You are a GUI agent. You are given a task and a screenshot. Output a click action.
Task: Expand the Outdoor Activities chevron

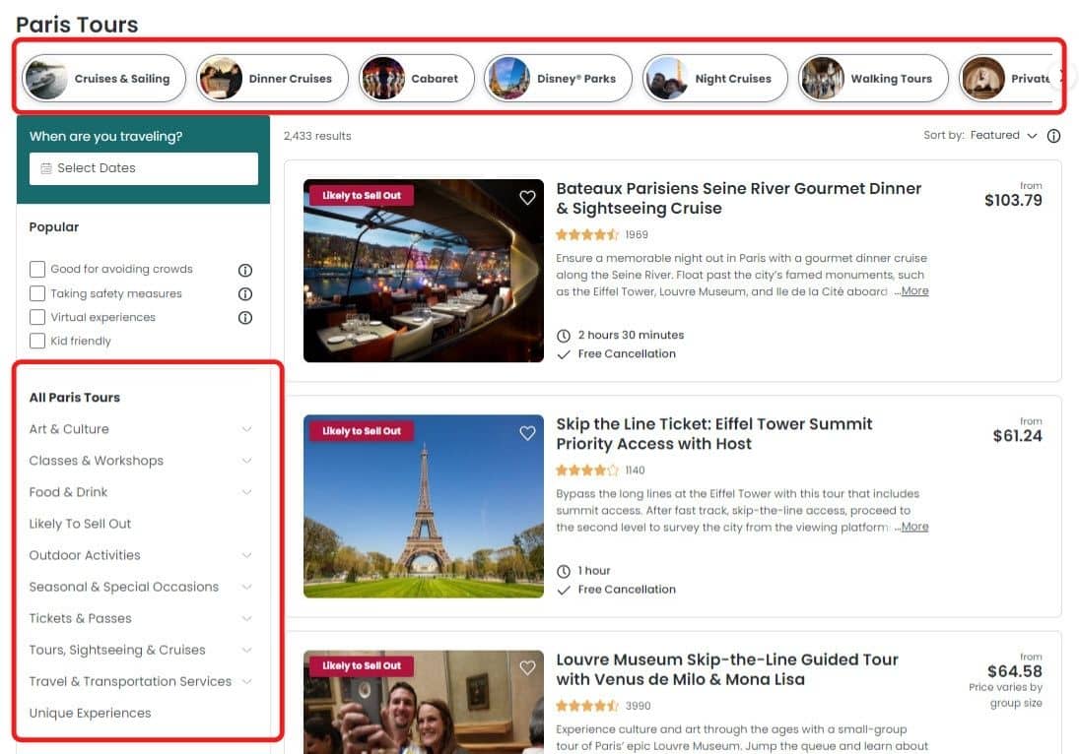[x=246, y=555]
